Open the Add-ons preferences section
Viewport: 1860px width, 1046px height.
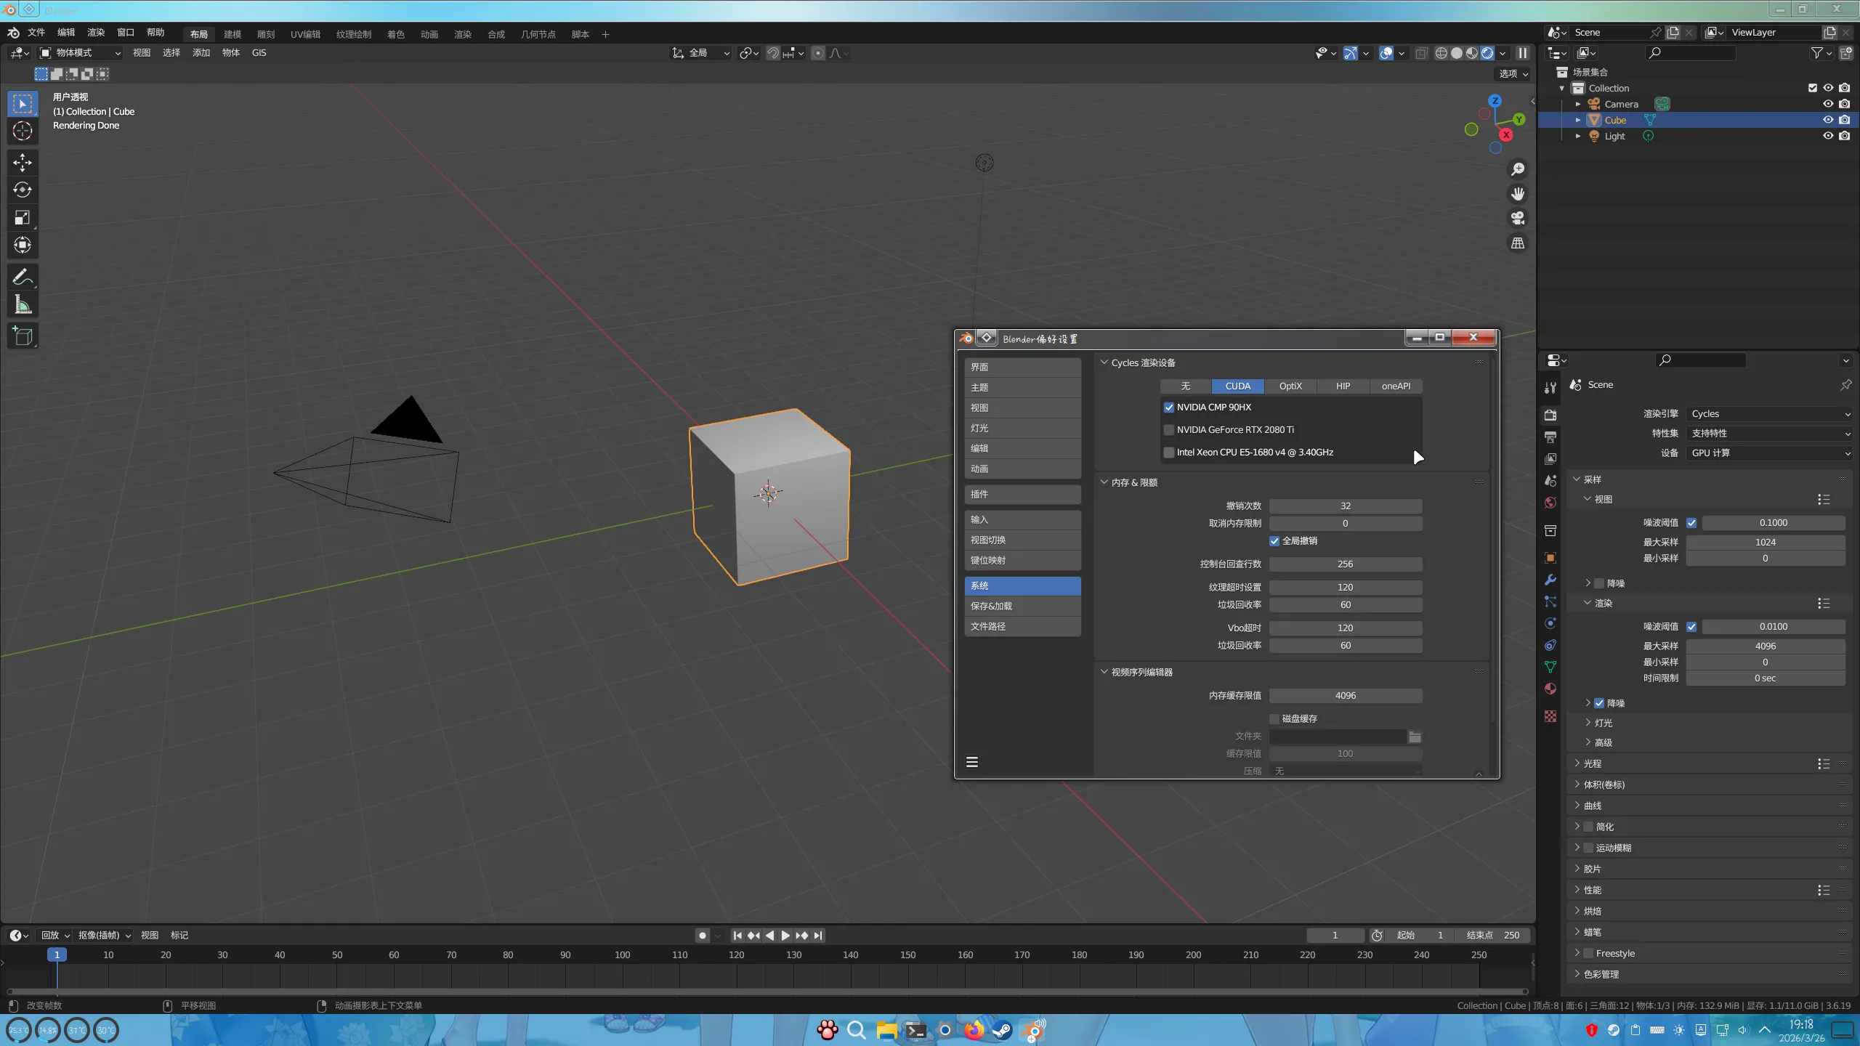tap(1022, 494)
